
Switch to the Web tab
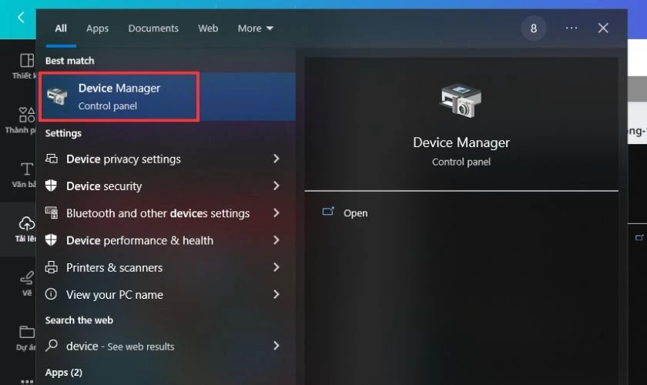point(208,28)
